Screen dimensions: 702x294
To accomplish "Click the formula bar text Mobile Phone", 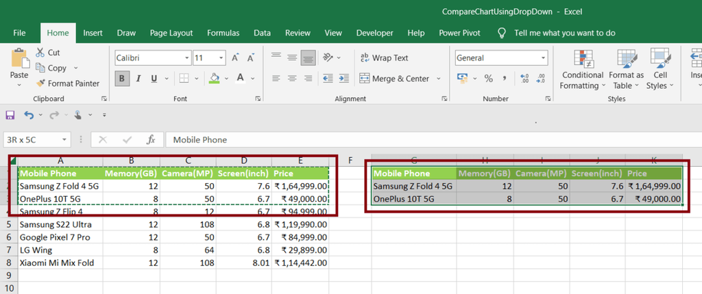I will [200, 140].
